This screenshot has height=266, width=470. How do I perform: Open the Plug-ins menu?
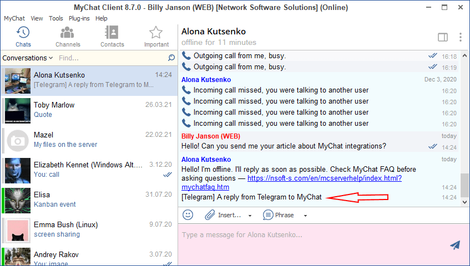[79, 18]
